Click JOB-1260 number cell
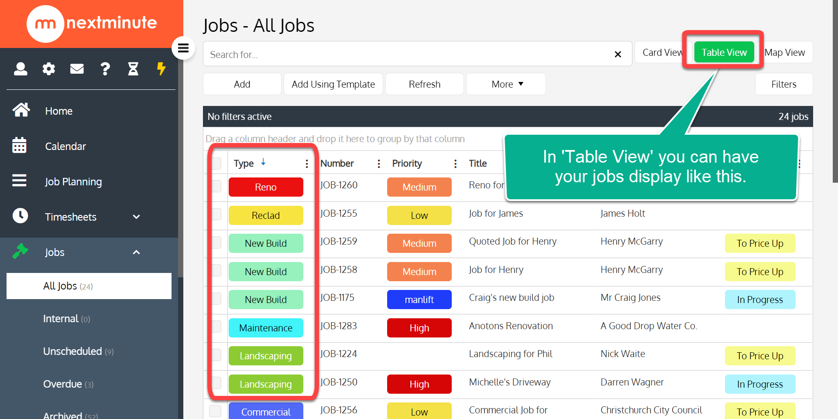 point(339,185)
